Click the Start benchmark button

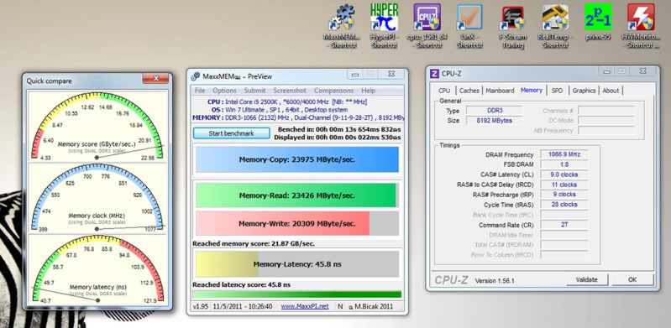point(232,133)
